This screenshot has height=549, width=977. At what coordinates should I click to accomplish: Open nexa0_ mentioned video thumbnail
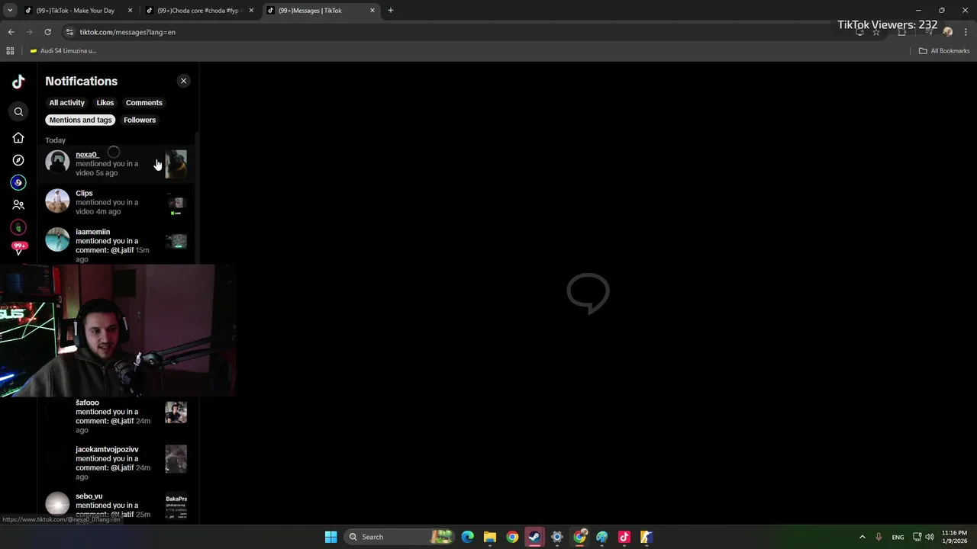pyautogui.click(x=176, y=164)
